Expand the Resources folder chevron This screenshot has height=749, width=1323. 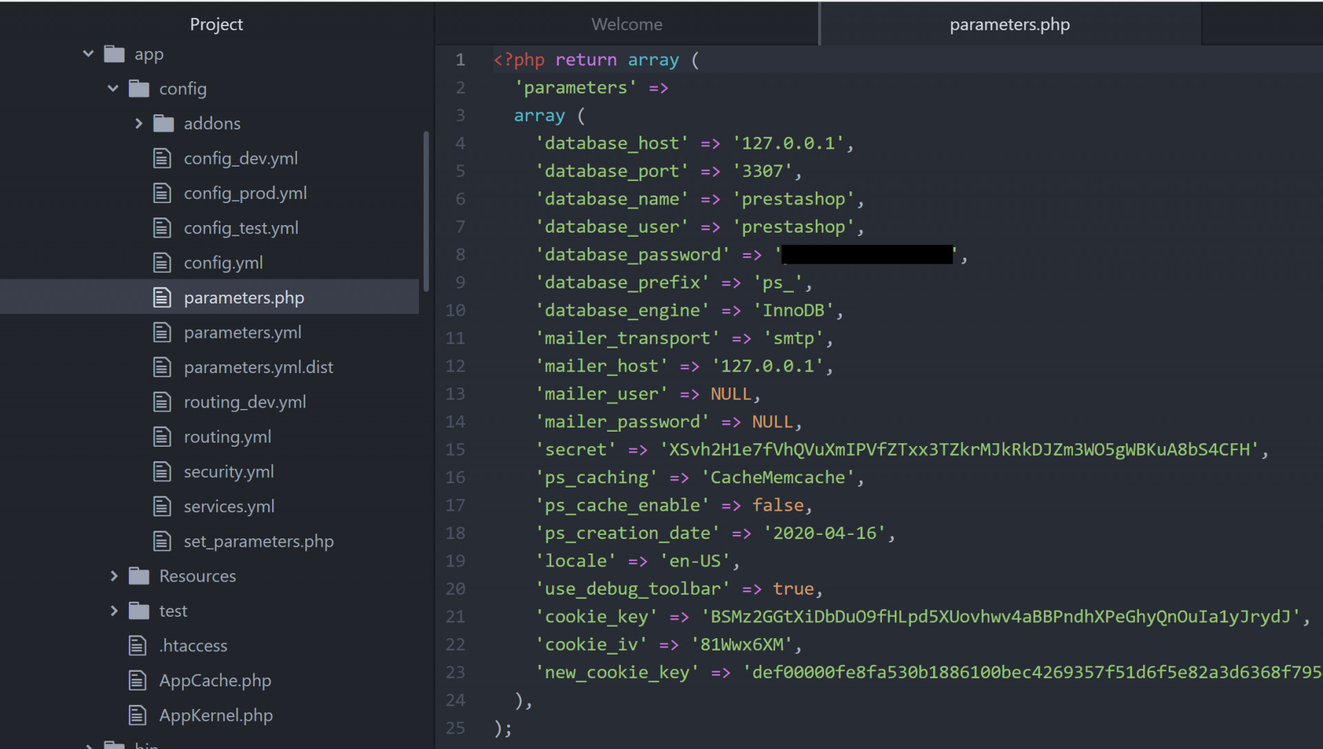(x=114, y=576)
